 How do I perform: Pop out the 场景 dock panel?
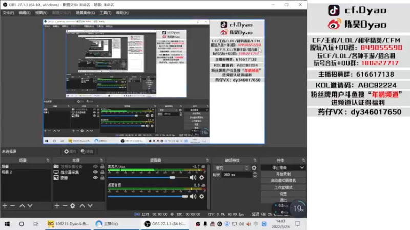coord(48,160)
